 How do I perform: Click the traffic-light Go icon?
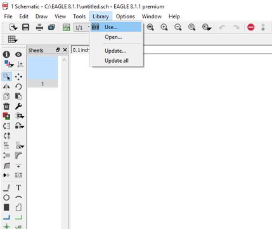coord(263,27)
